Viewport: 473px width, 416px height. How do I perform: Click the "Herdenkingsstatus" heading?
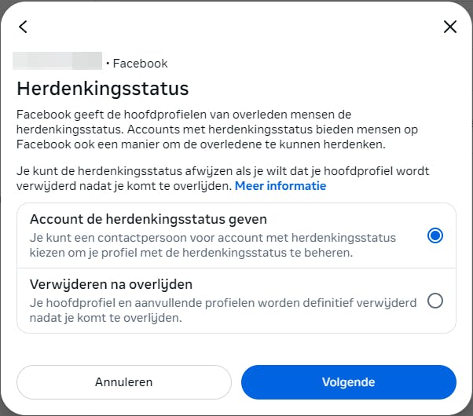(x=103, y=88)
